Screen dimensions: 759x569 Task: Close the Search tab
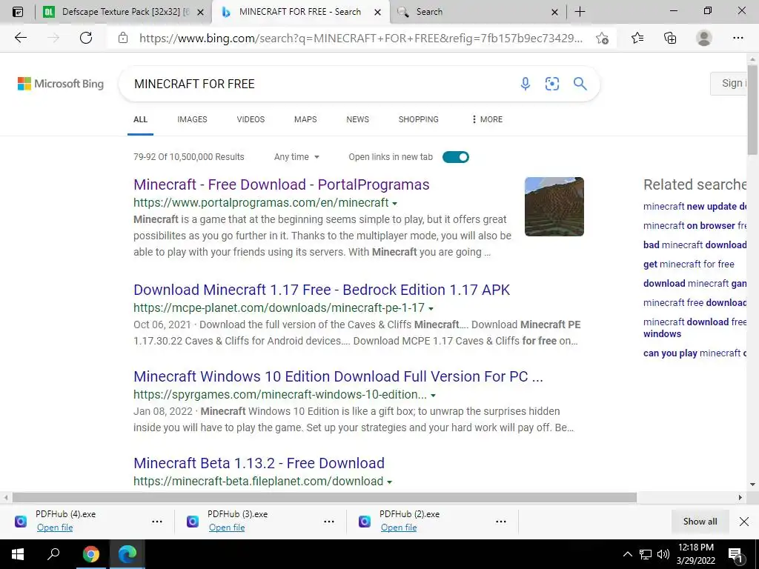point(554,12)
